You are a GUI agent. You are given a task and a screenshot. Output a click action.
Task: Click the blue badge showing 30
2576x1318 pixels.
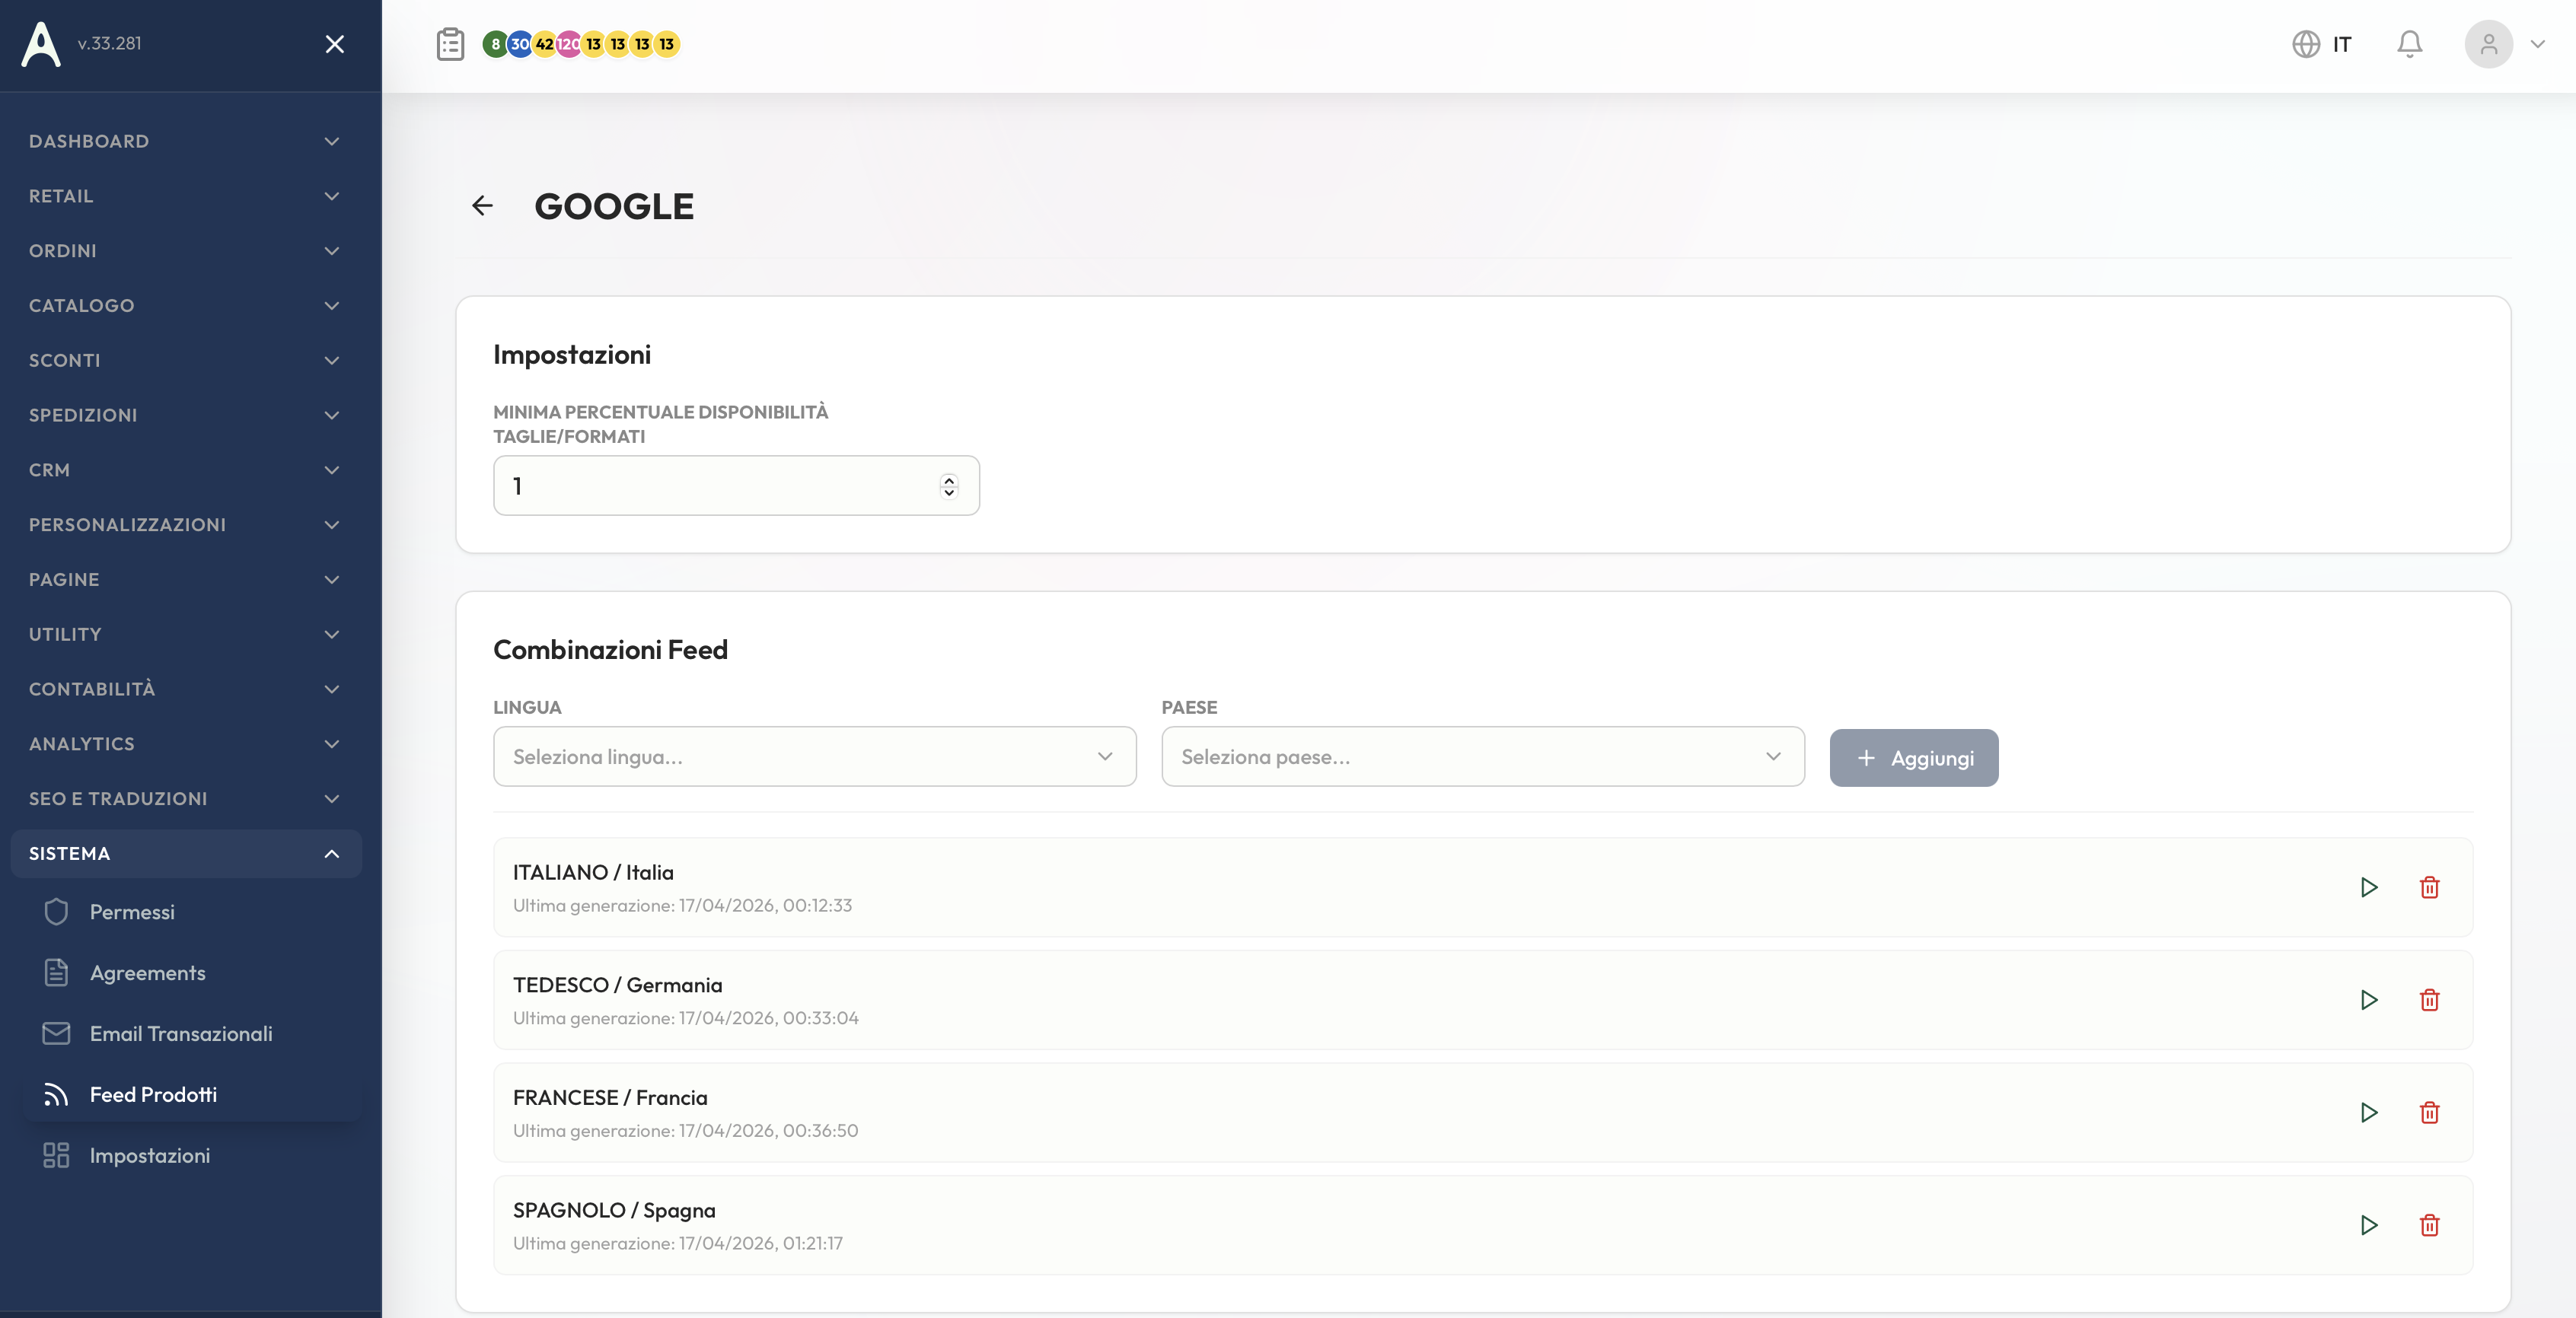520,44
